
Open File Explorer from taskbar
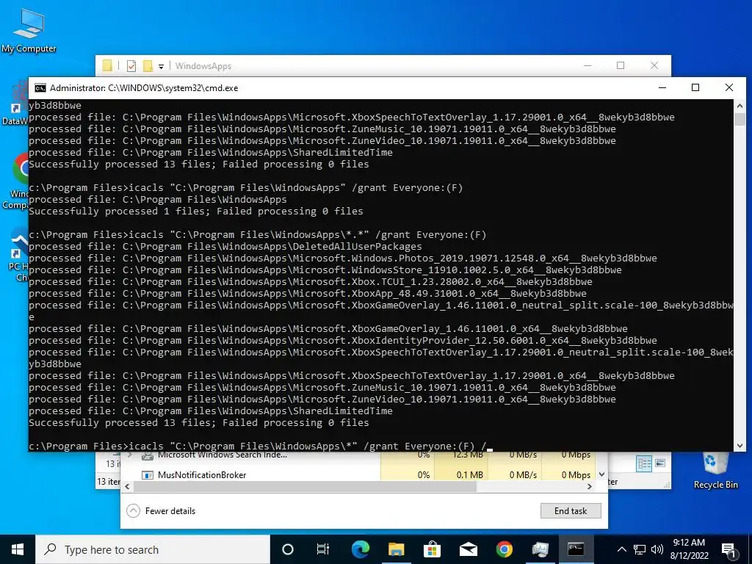click(x=396, y=549)
